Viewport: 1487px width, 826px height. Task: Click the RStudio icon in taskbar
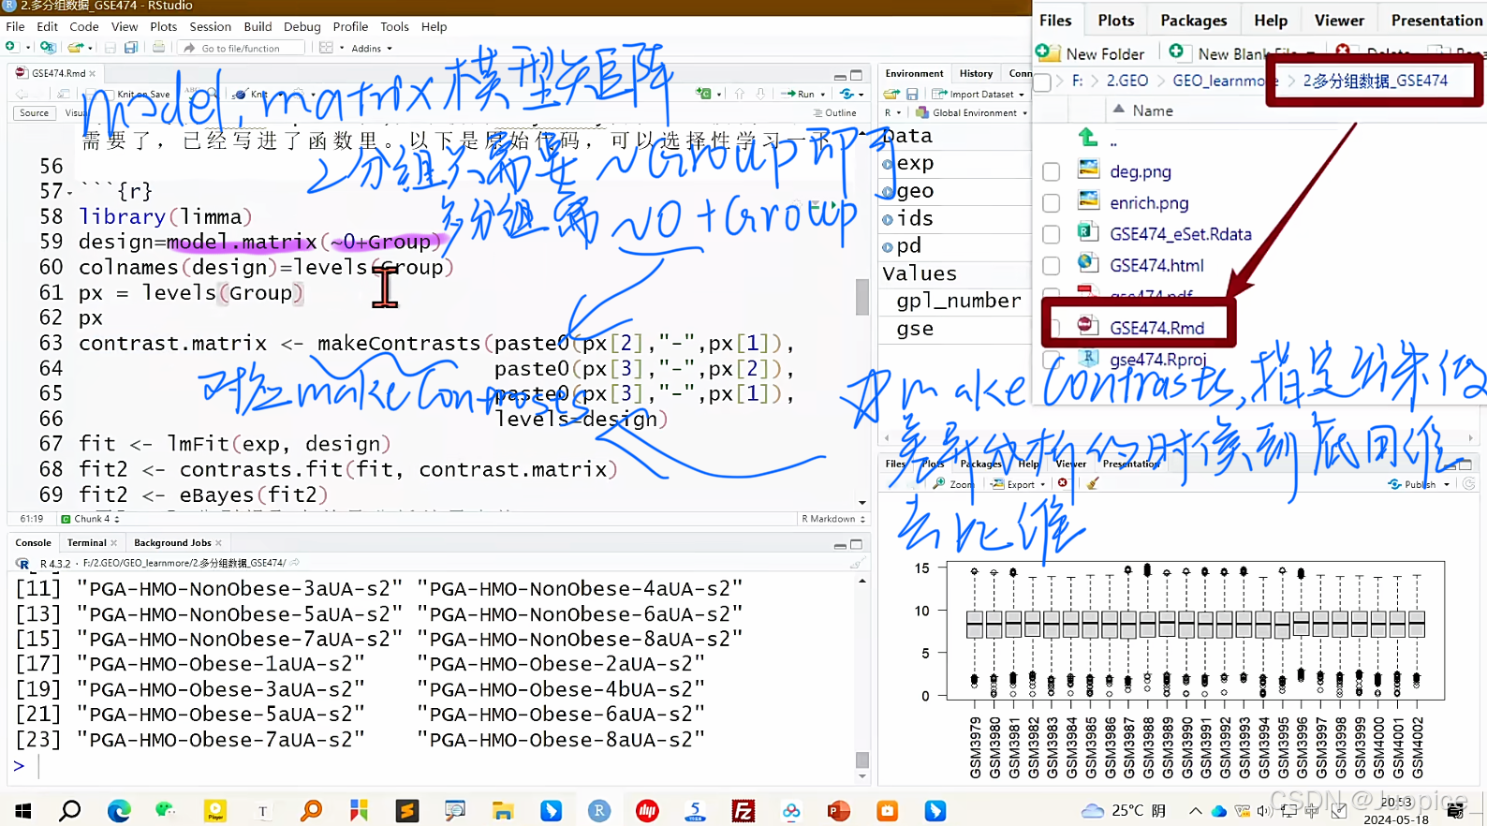pyautogui.click(x=599, y=810)
